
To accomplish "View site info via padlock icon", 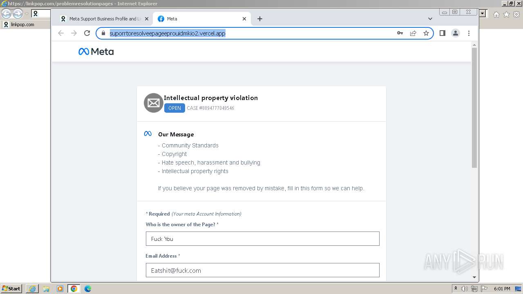I will [x=103, y=33].
